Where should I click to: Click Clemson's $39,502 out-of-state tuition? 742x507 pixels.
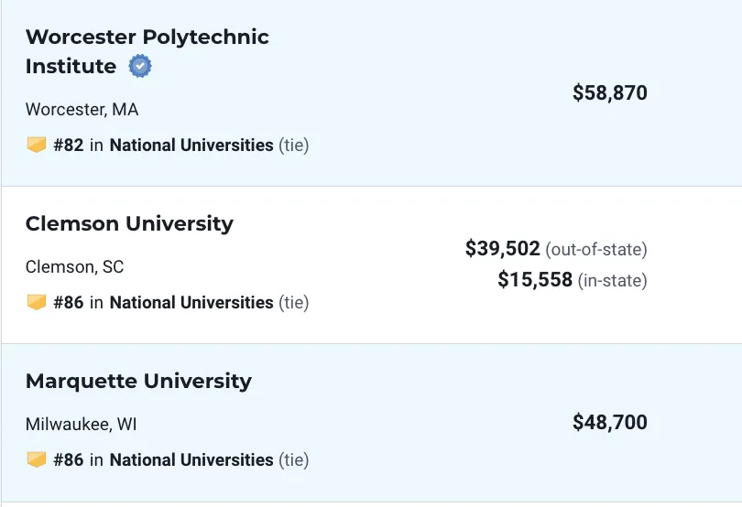503,249
